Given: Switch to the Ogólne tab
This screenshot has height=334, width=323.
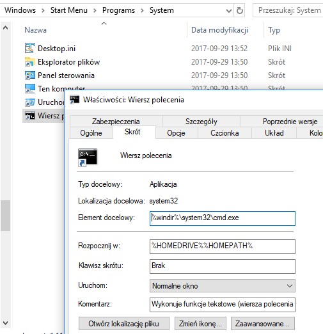Looking at the screenshot, I should (91, 133).
